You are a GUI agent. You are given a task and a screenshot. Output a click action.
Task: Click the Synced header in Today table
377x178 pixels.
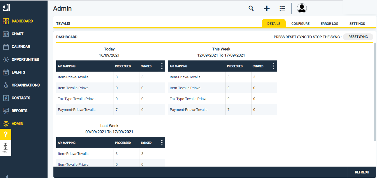146,66
